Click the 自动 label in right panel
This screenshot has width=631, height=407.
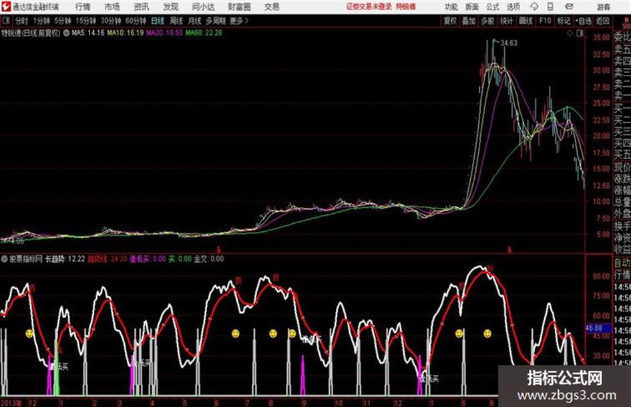[x=622, y=263]
